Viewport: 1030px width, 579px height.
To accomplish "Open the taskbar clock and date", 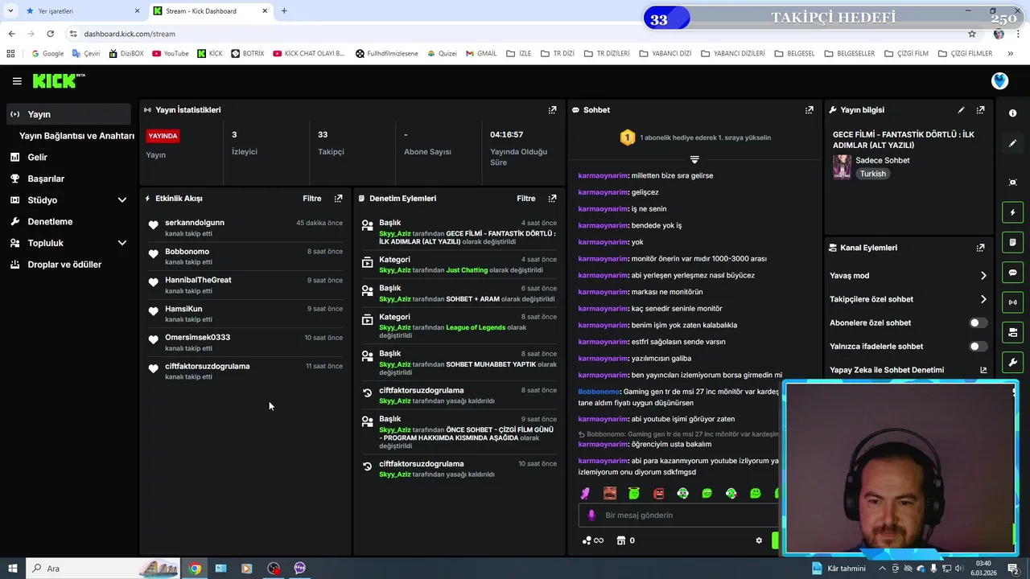I will point(983,569).
